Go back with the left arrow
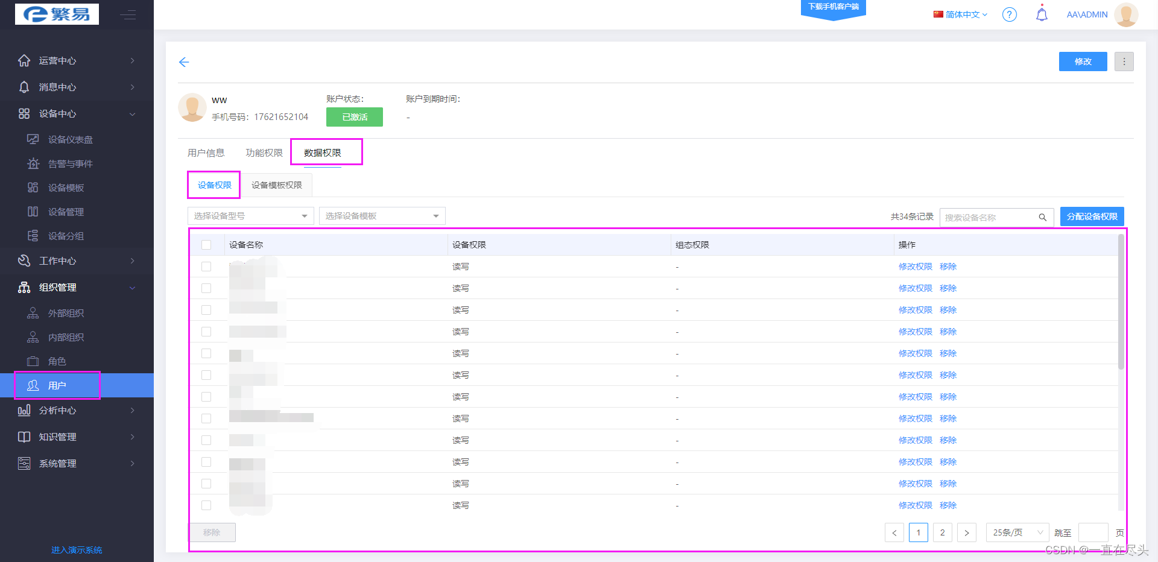Viewport: 1158px width, 562px height. (x=184, y=62)
